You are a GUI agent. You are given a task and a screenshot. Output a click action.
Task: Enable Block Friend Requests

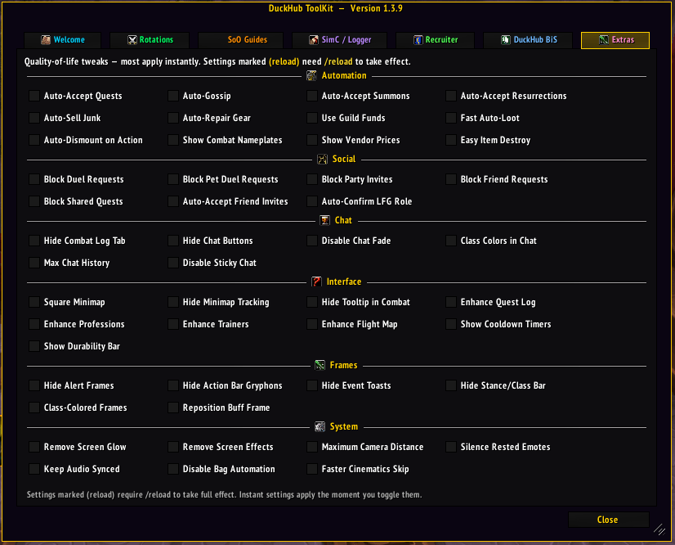tap(451, 179)
